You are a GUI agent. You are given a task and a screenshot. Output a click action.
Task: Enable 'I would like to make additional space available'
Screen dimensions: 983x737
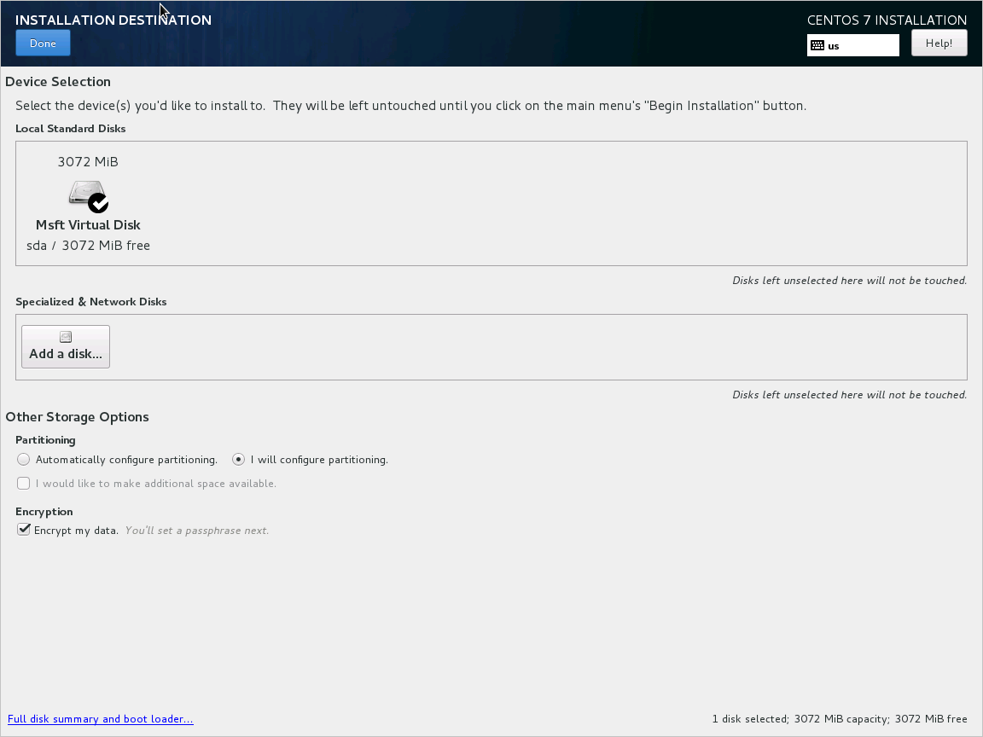point(23,483)
